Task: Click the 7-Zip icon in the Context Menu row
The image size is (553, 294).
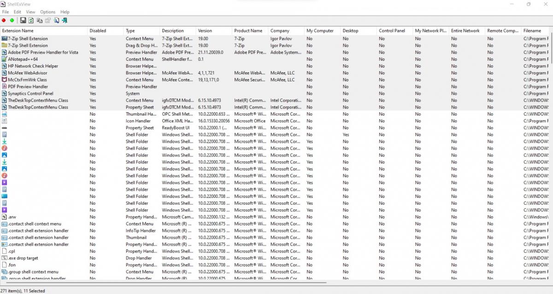Action: [x=5, y=39]
